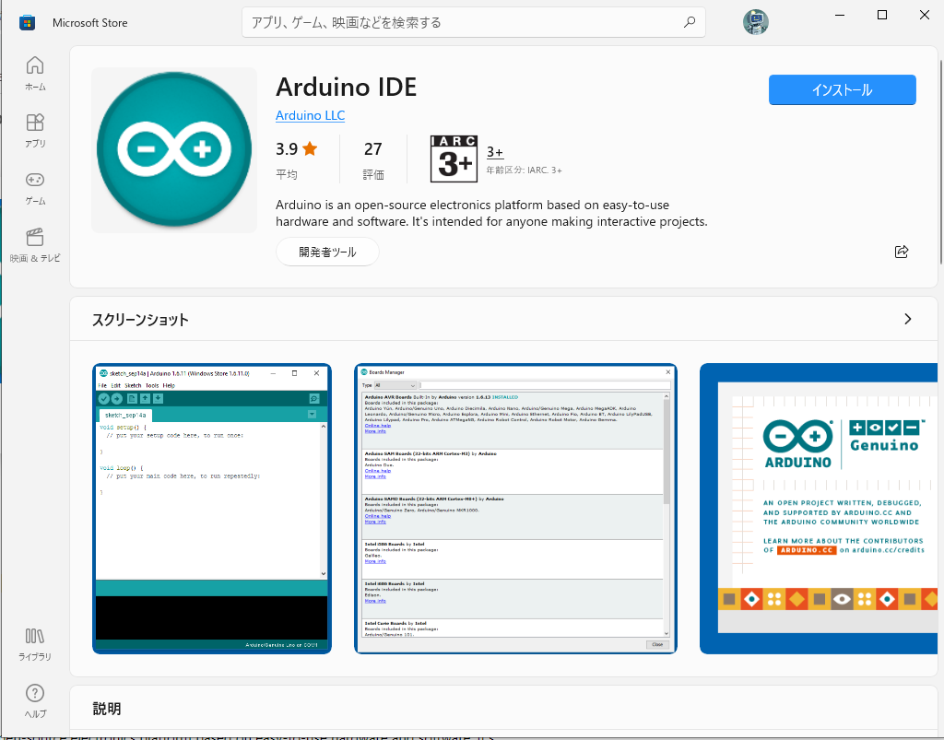Open the Arduino LLC publisher page
The image size is (944, 740).
click(310, 115)
